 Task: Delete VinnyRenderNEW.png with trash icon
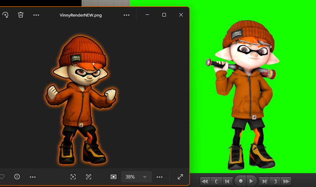click(x=21, y=15)
